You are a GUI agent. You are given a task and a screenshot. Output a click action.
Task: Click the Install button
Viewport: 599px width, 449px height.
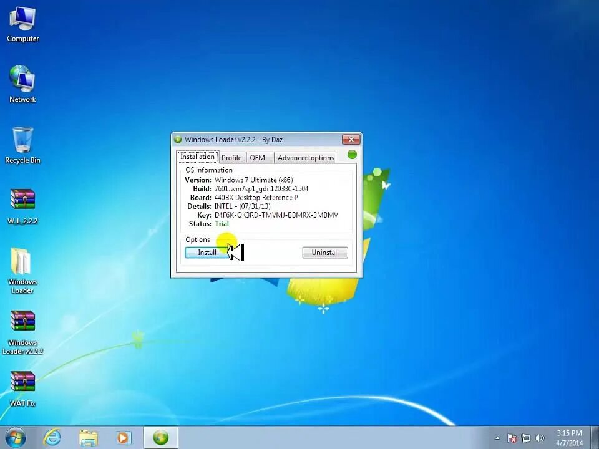[207, 252]
